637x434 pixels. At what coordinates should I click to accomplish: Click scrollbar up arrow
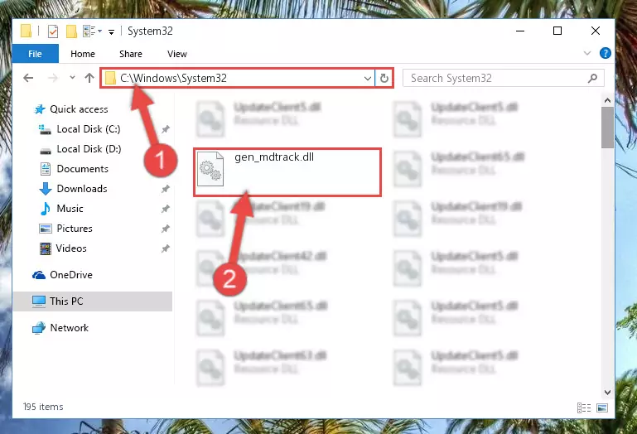607,100
